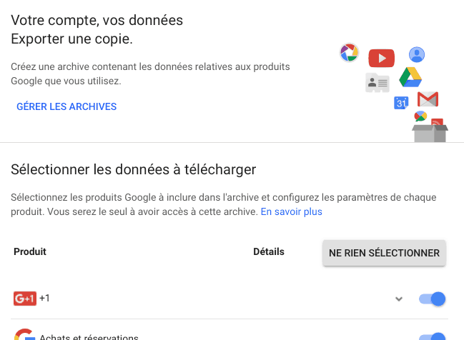
Task: Click the Achats et réservations row label
Action: tap(89, 336)
